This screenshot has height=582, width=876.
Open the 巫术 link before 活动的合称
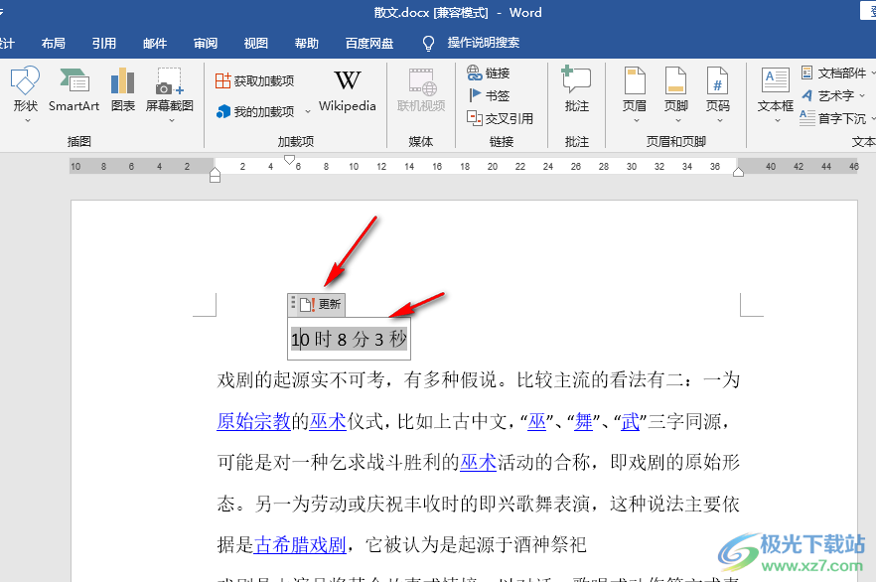coord(479,463)
